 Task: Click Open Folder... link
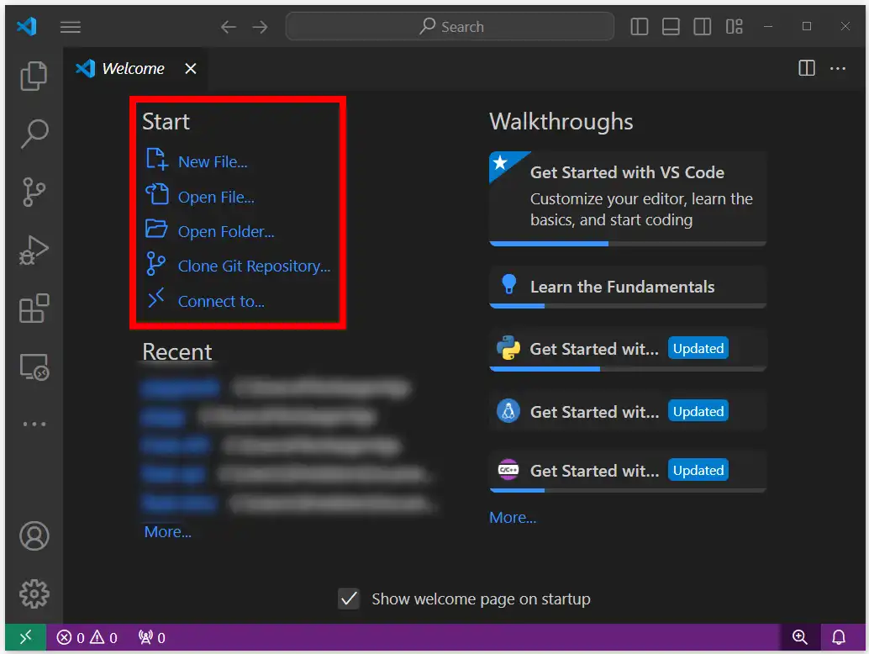pyautogui.click(x=226, y=232)
